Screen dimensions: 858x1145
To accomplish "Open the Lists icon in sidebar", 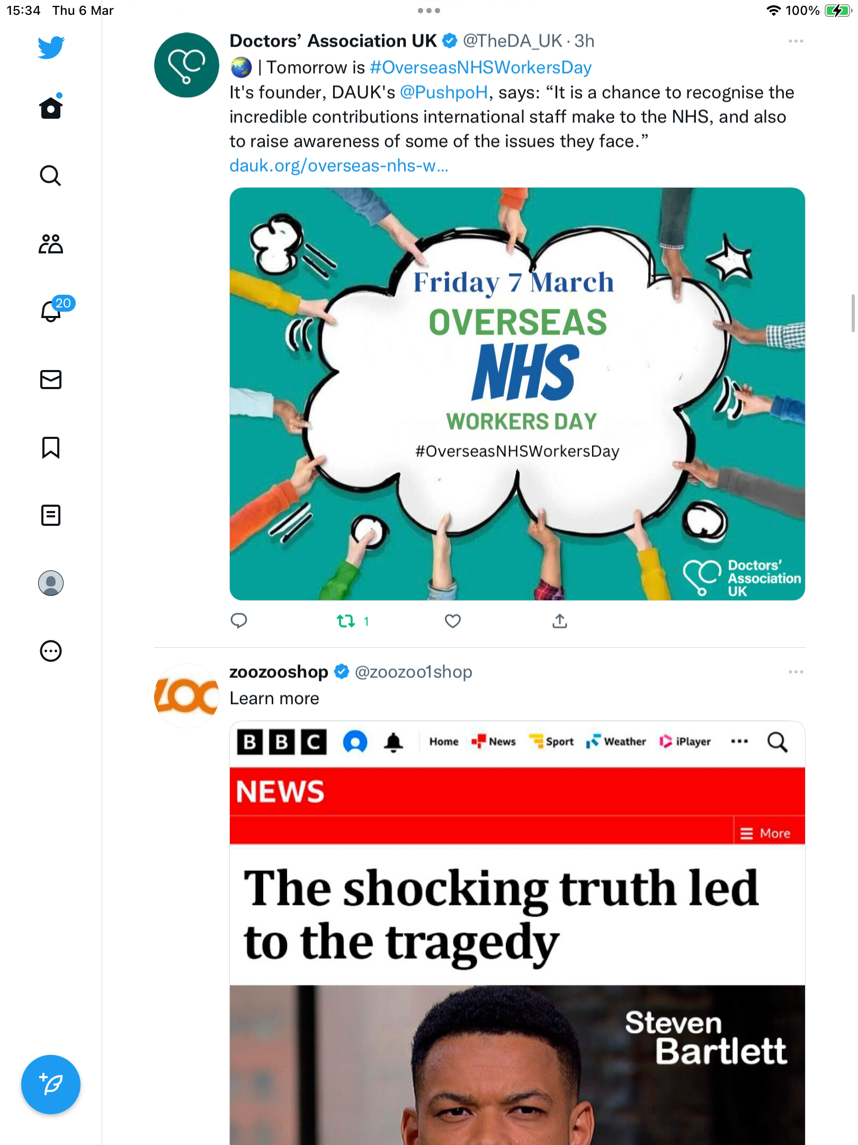I will coord(51,515).
